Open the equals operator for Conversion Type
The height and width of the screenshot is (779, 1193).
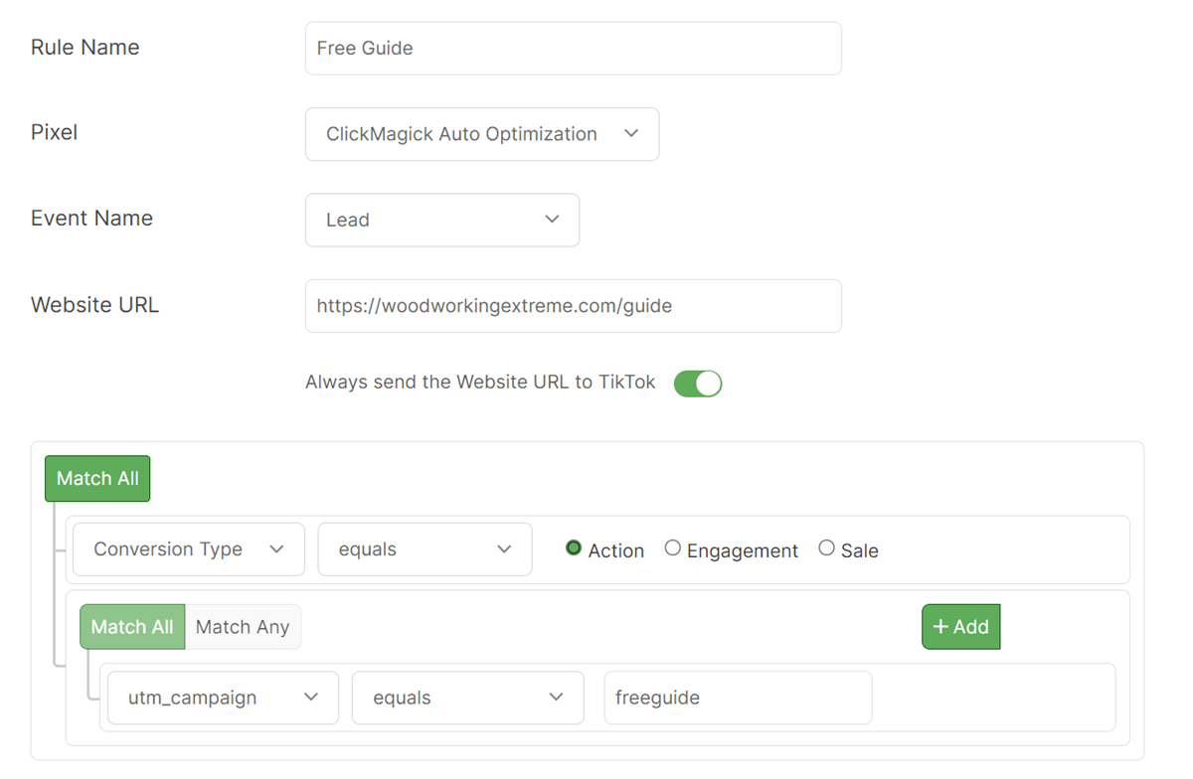(x=425, y=549)
